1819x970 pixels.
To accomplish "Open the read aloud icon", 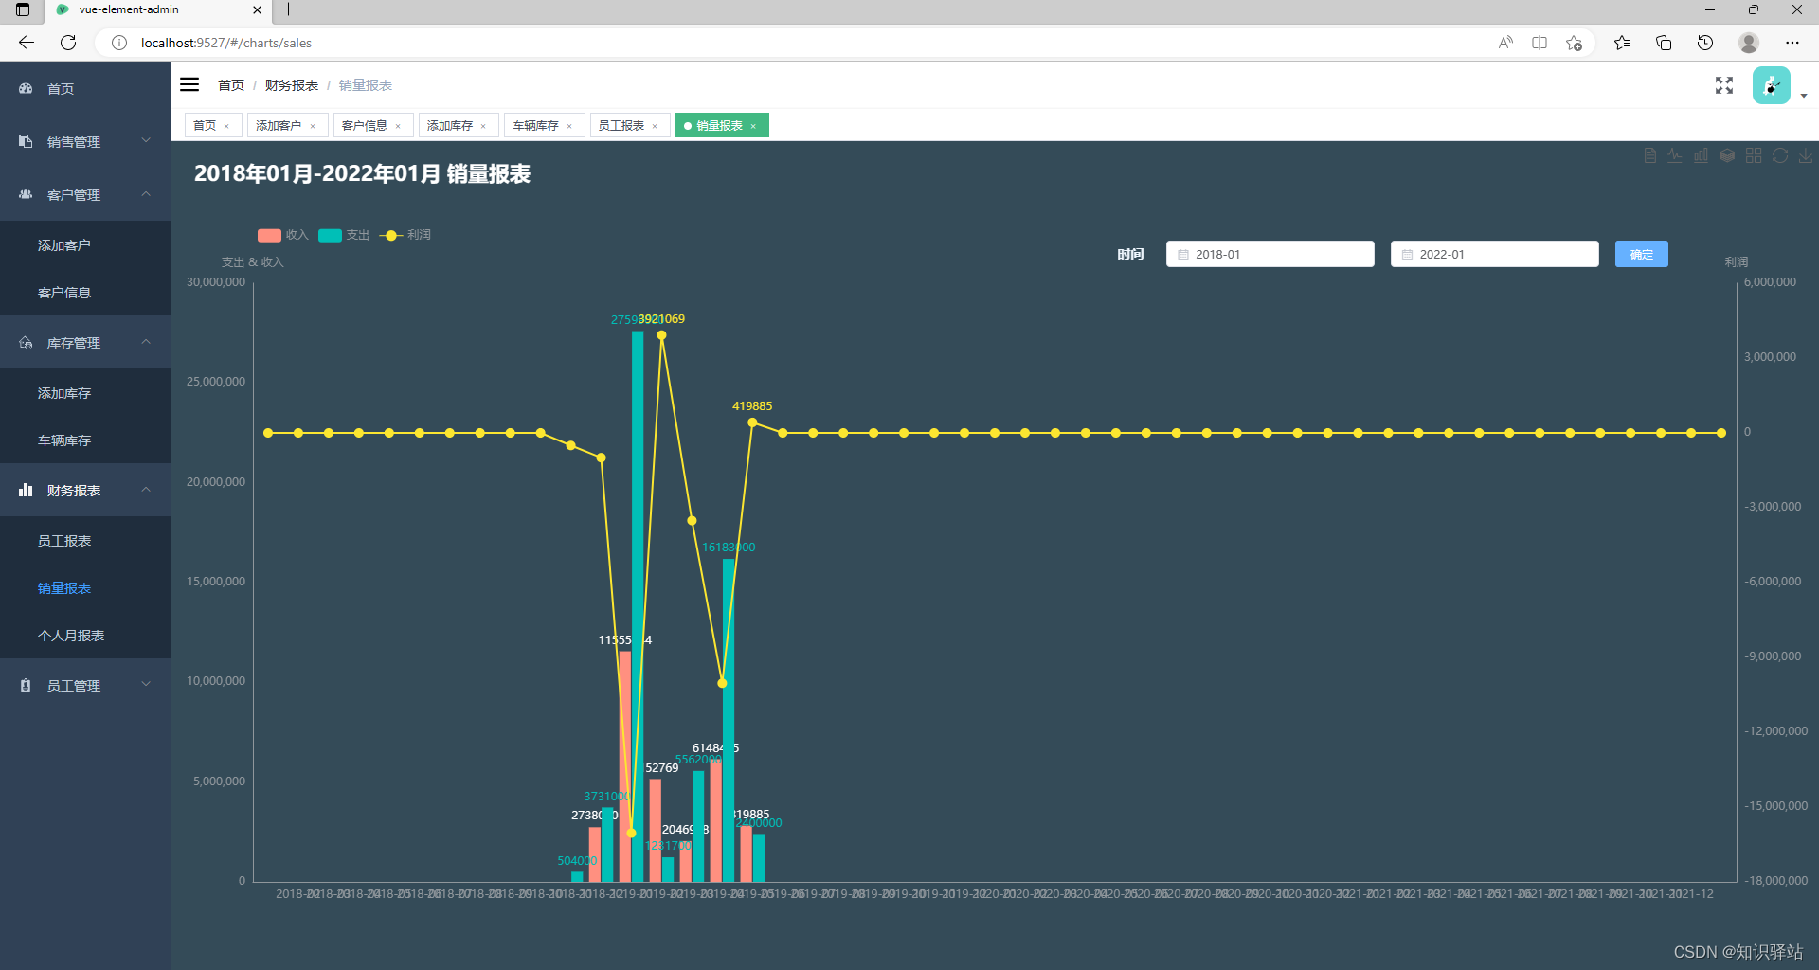I will pyautogui.click(x=1505, y=43).
